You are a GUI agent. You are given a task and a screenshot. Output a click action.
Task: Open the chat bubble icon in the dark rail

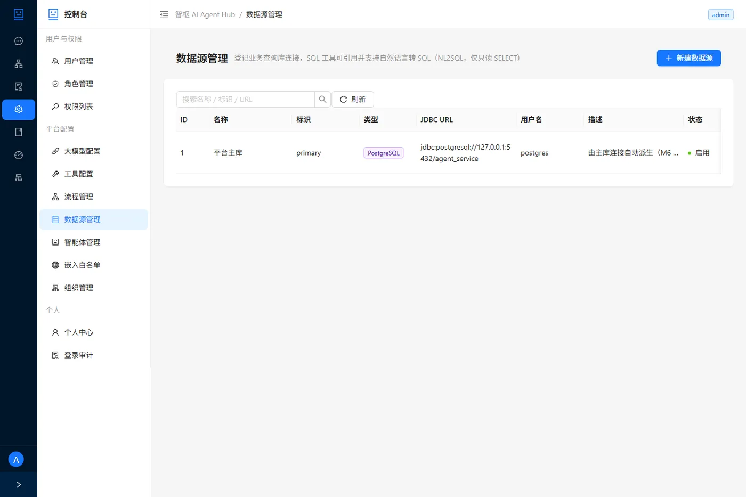click(19, 41)
